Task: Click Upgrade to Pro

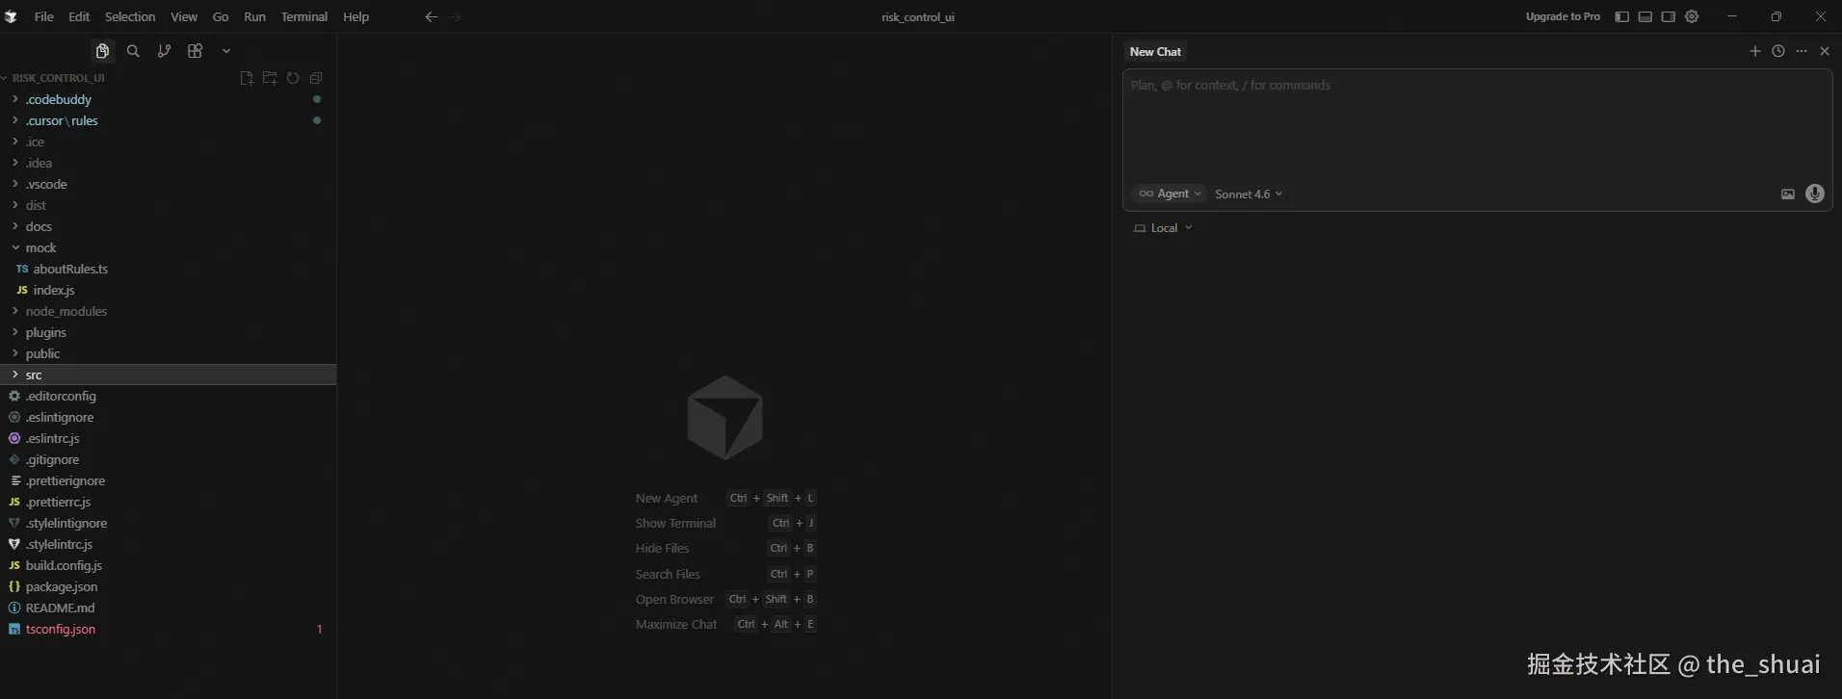Action: 1562,16
